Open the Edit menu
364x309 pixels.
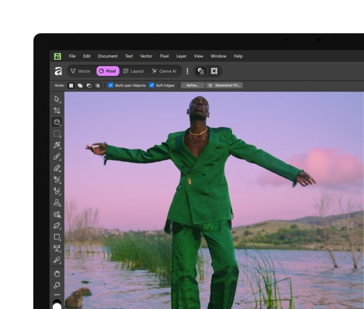87,56
